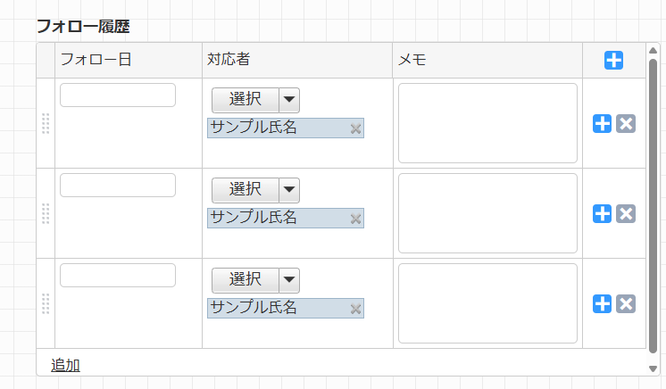Click first row メモ text area
This screenshot has height=389, width=666.
[x=487, y=123]
